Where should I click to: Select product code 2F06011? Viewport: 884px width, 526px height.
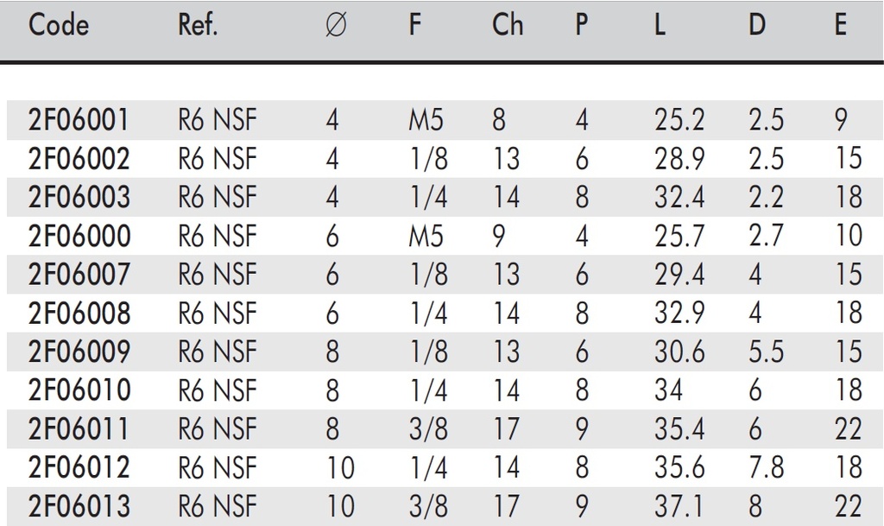79,429
